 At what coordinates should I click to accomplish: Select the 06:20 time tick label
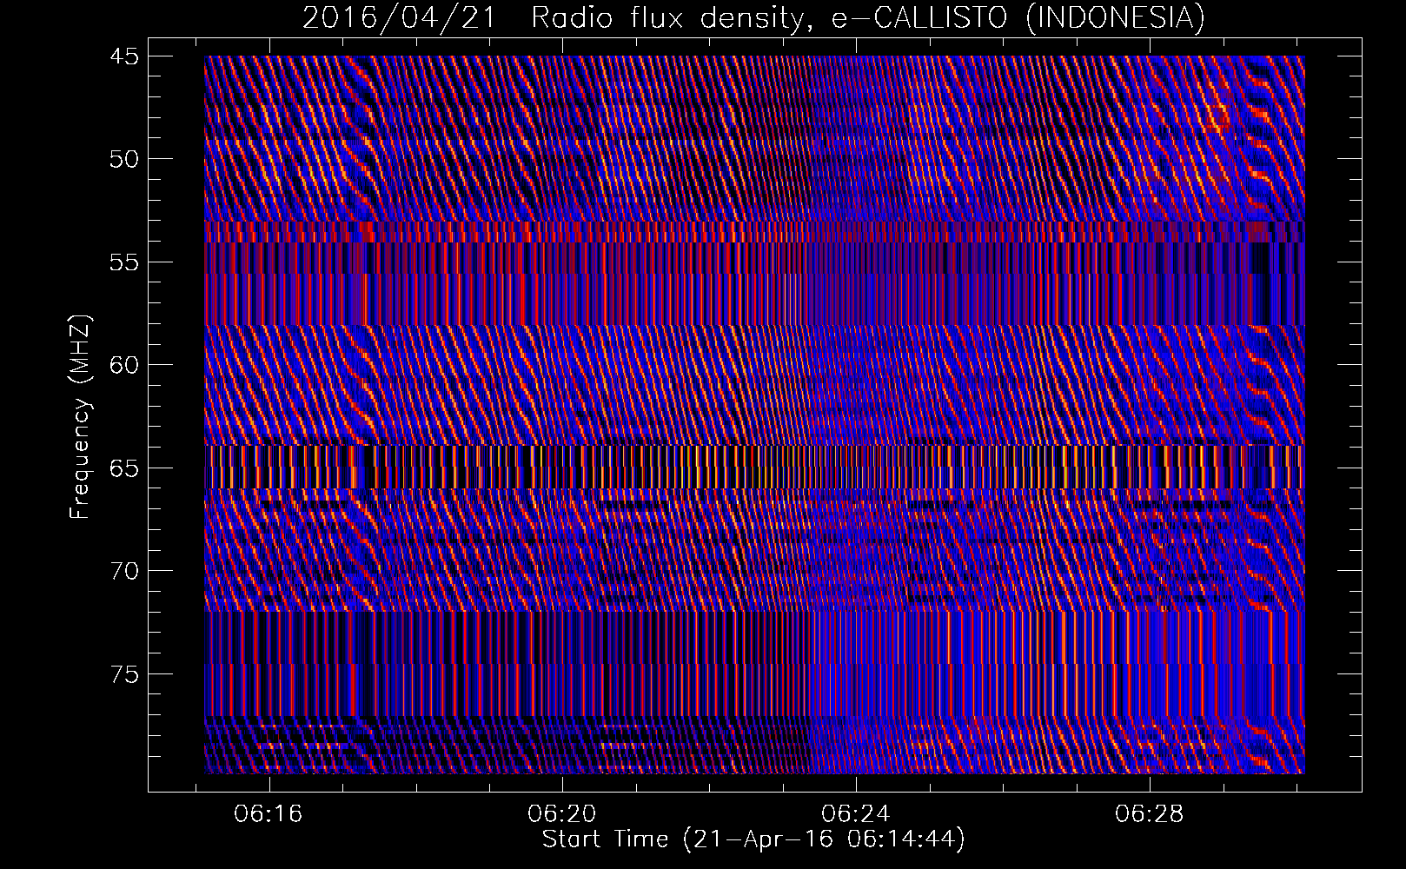pos(563,814)
